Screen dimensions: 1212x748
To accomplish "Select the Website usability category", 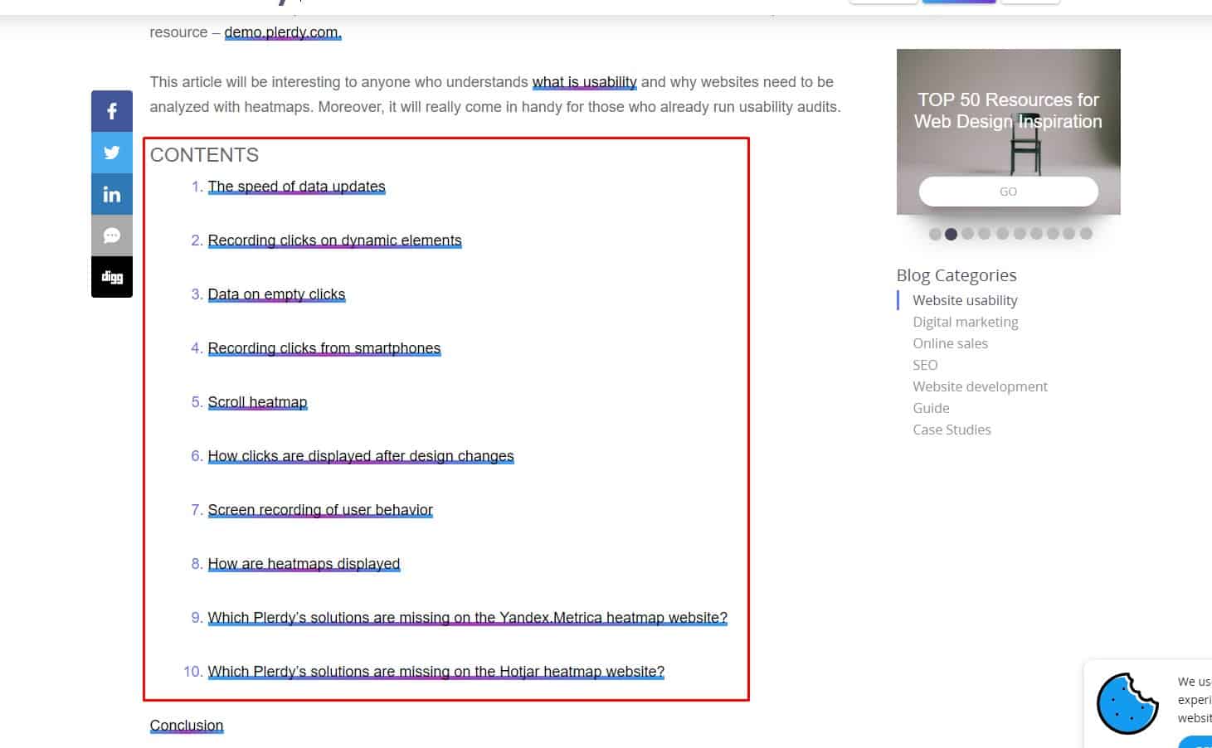I will (965, 299).
